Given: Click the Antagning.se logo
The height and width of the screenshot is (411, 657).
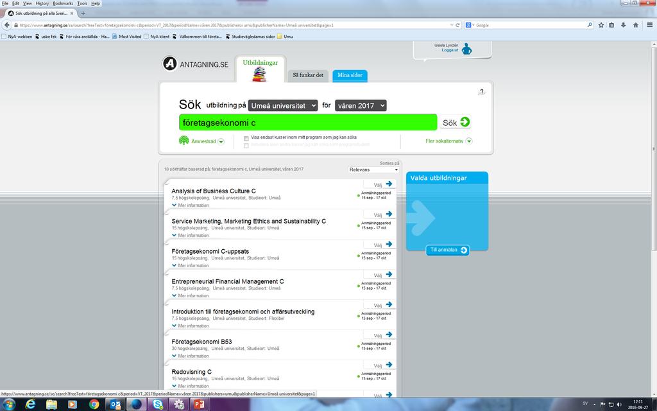Looking at the screenshot, I should (196, 64).
